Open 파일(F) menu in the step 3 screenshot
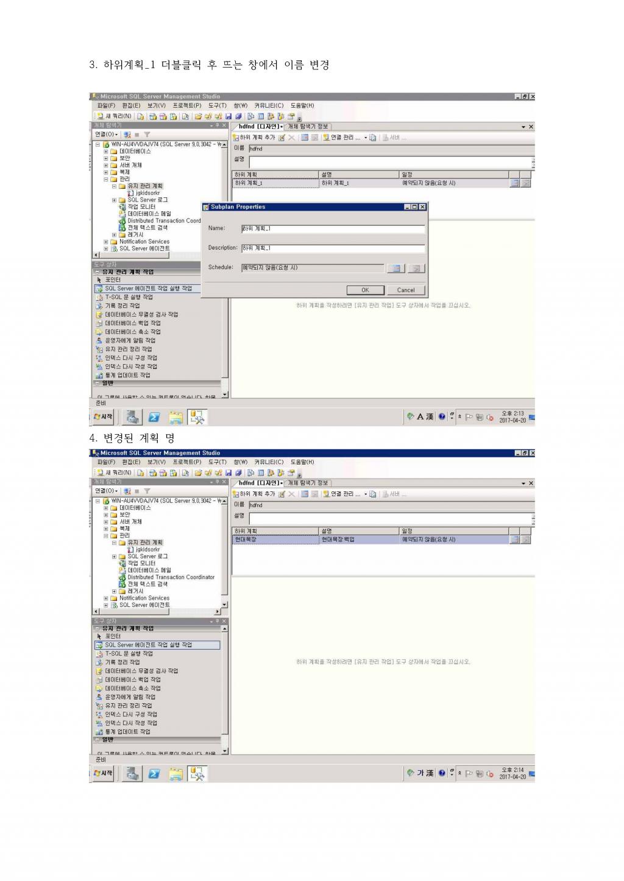This screenshot has height=881, width=624. (106, 105)
